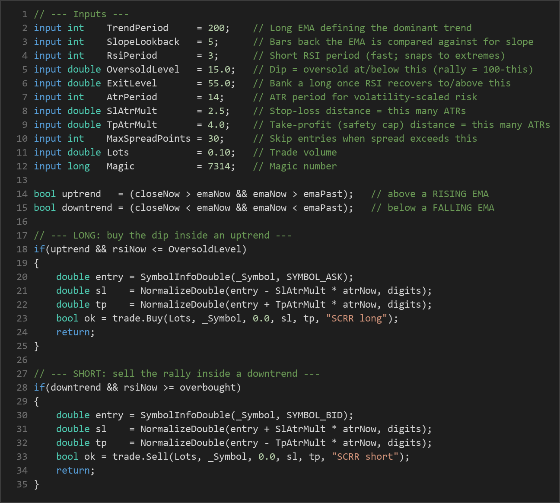
Task: Click the 'uptrend' variable on line 14
Action: point(81,194)
